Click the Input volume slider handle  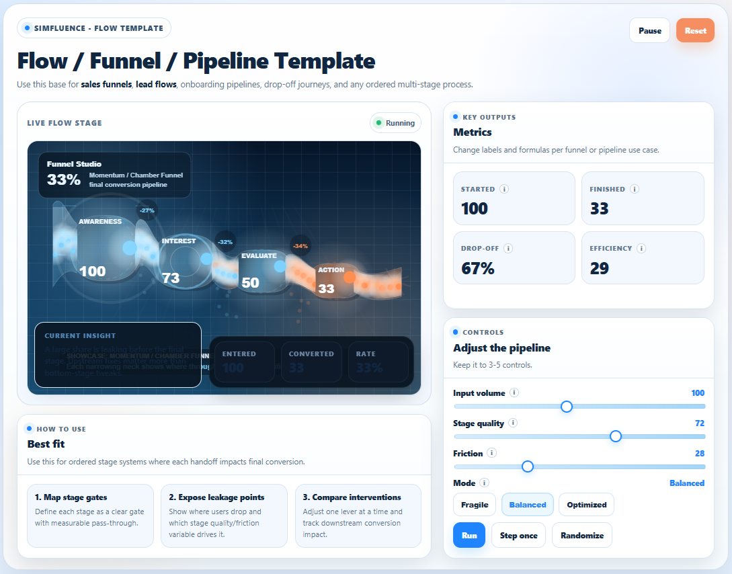(x=567, y=406)
